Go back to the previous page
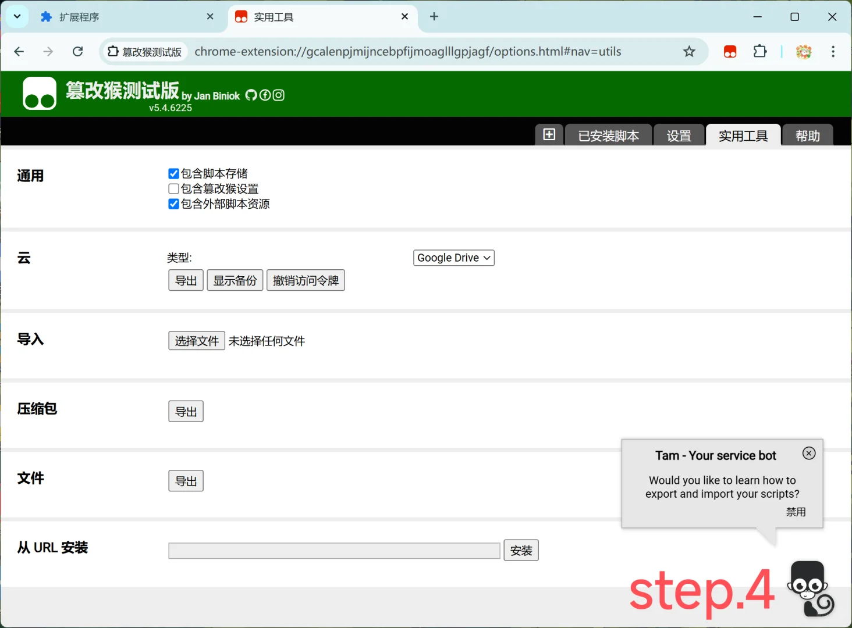This screenshot has width=852, height=628. pyautogui.click(x=19, y=52)
